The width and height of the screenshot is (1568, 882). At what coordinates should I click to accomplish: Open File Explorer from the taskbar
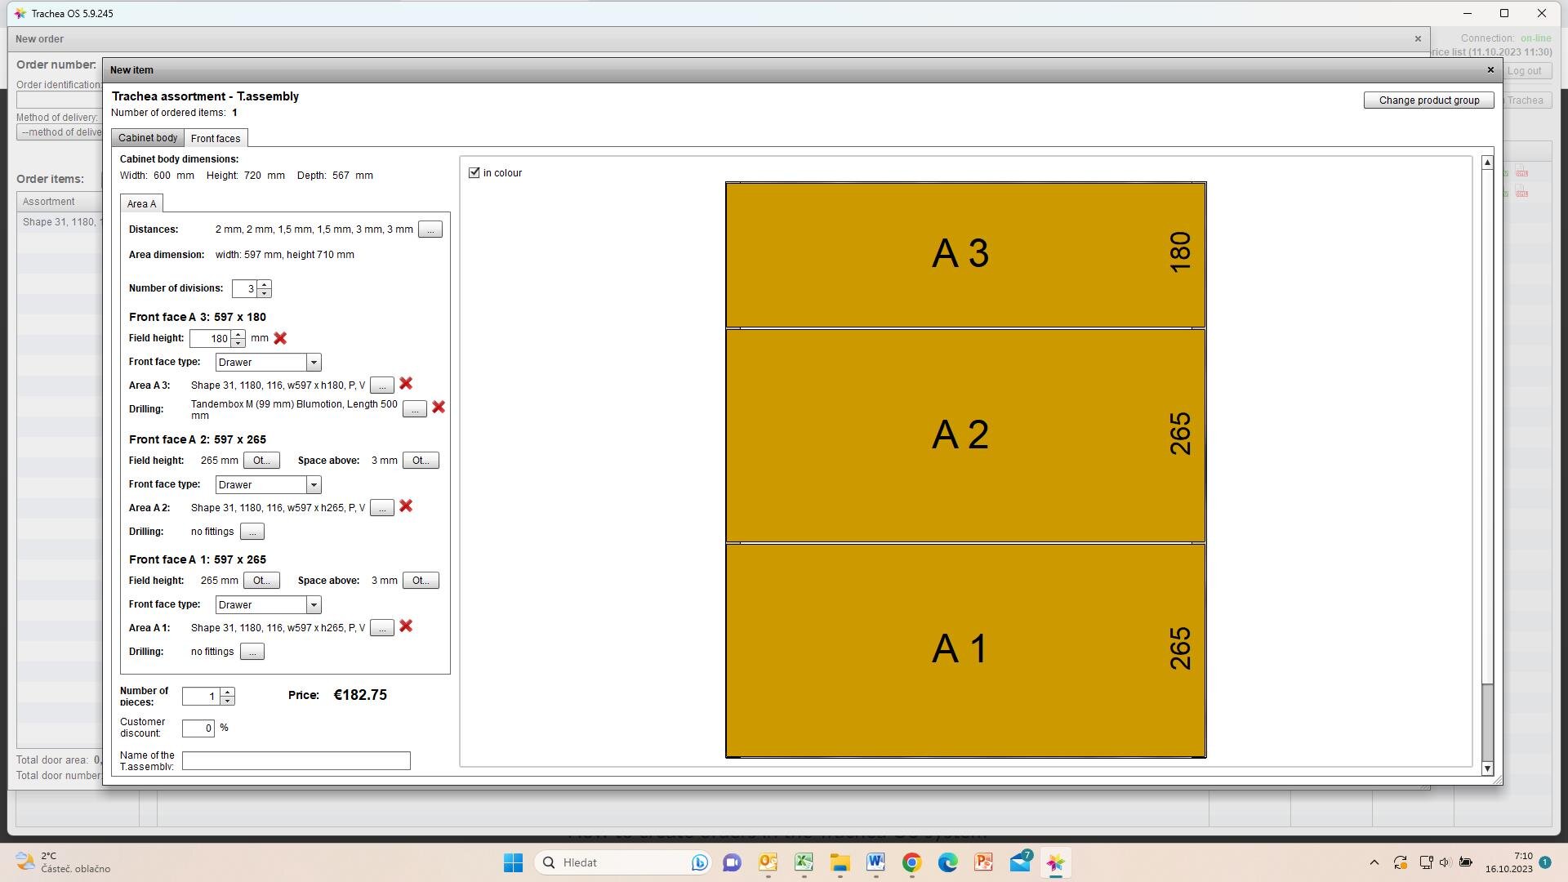point(840,862)
